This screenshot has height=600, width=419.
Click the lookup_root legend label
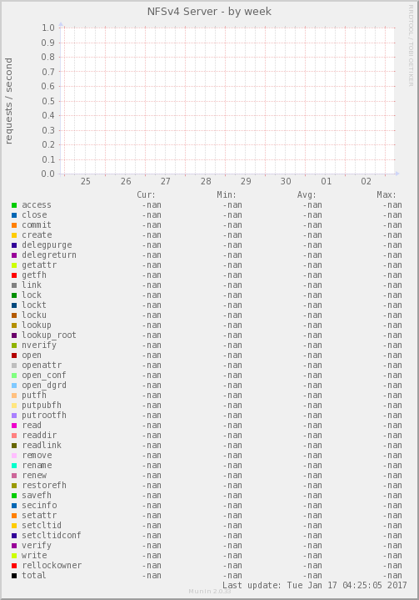pyautogui.click(x=49, y=335)
